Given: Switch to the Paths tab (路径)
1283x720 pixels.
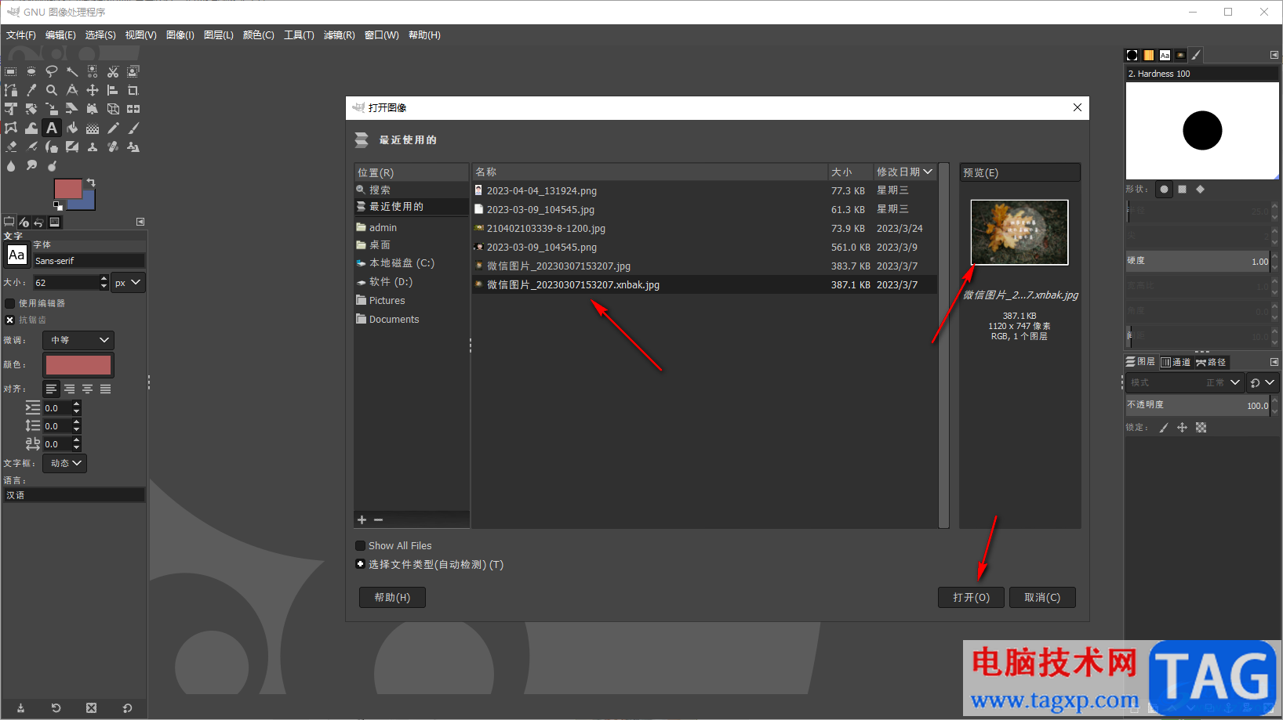Looking at the screenshot, I should click(x=1212, y=362).
